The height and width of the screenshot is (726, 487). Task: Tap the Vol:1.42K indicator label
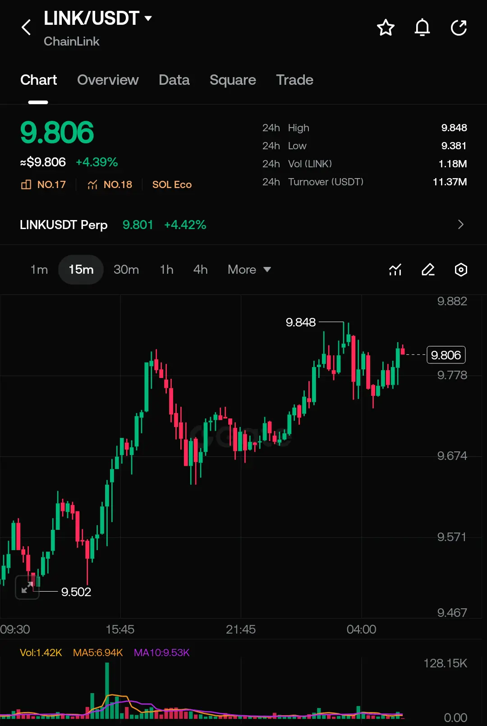coord(41,652)
